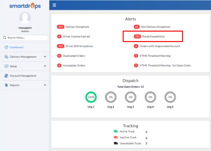Open the Driver License Expired alert
This screenshot has width=211, height=151.
click(76, 37)
